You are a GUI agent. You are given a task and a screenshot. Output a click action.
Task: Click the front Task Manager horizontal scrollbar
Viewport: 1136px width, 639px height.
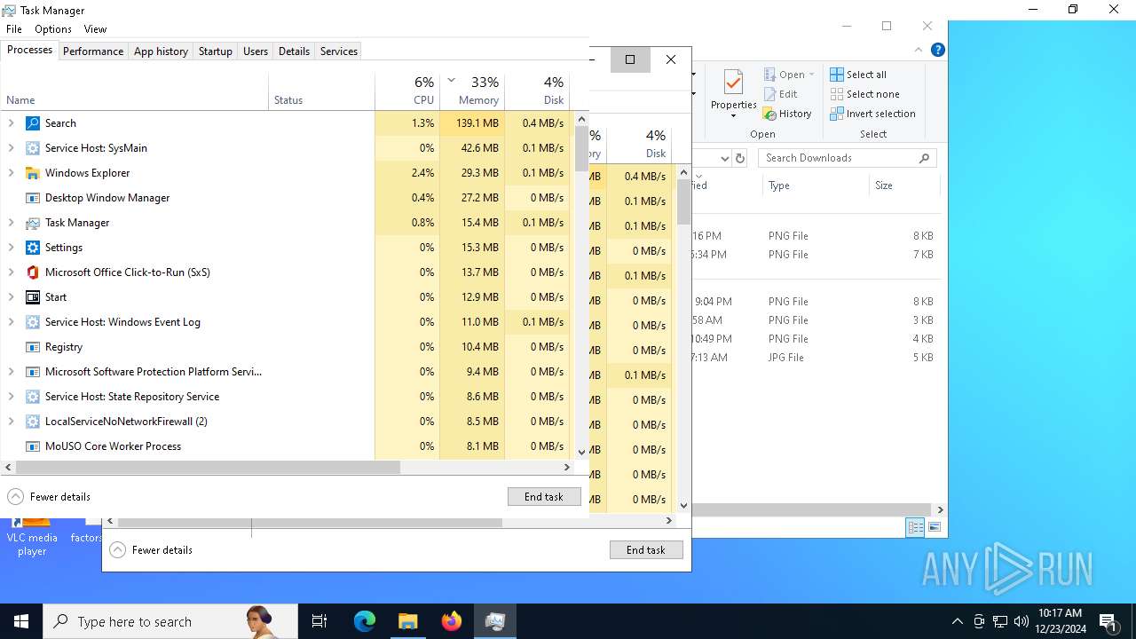[208, 467]
